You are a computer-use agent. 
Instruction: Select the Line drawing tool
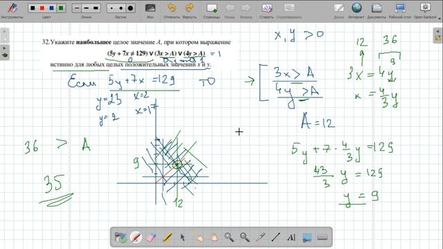(275, 237)
